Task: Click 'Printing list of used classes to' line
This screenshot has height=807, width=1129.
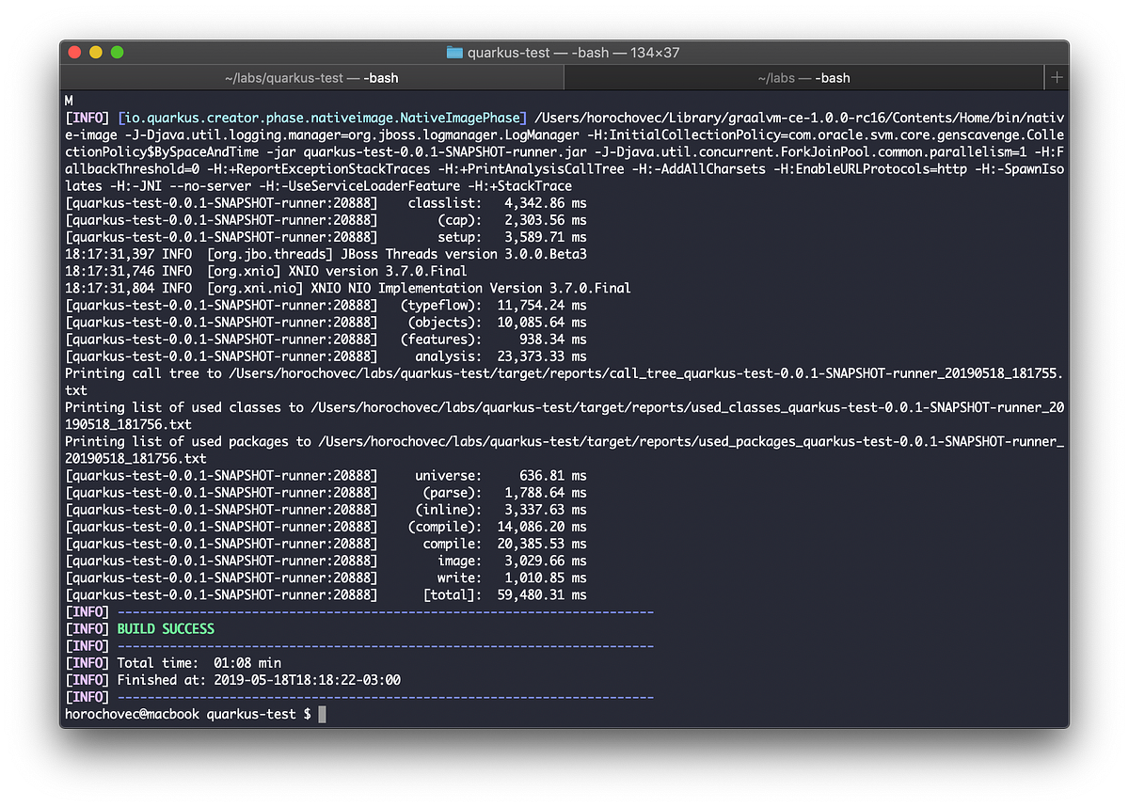Action: pyautogui.click(x=564, y=416)
